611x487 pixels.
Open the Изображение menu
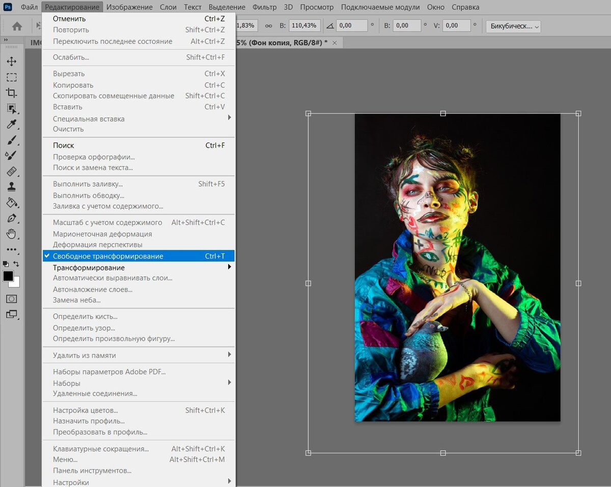click(129, 7)
